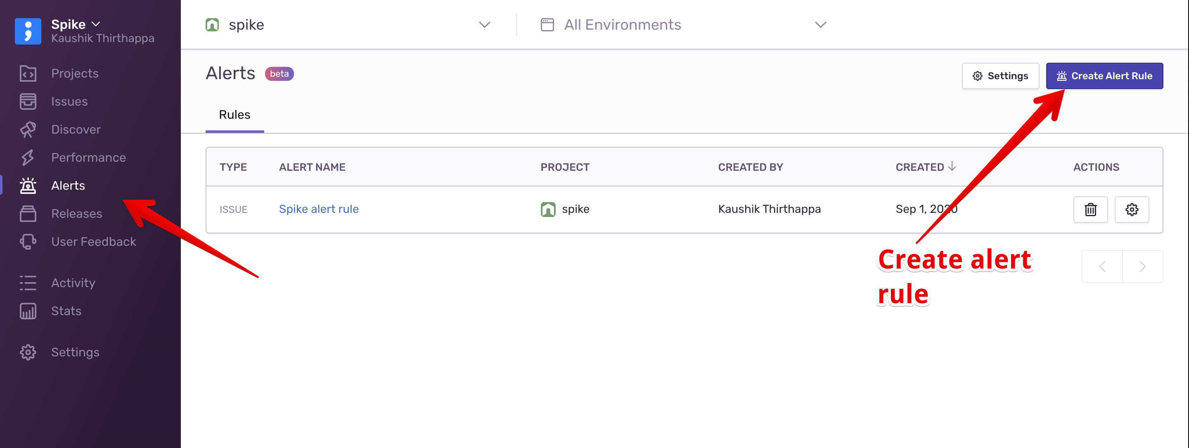The height and width of the screenshot is (448, 1189).
Task: Go to next page of alerts
Action: coord(1142,266)
